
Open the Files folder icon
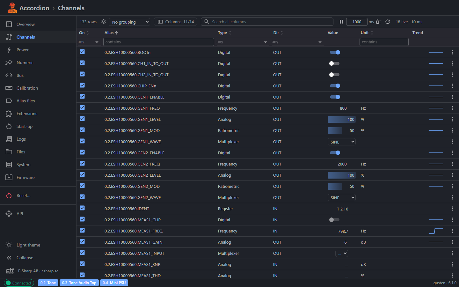(9, 152)
